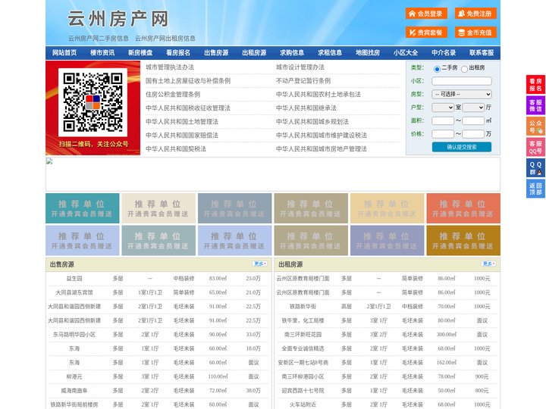546x409 pixels.
Task: Open the 住房公积金管理条例 link
Action: (173, 94)
